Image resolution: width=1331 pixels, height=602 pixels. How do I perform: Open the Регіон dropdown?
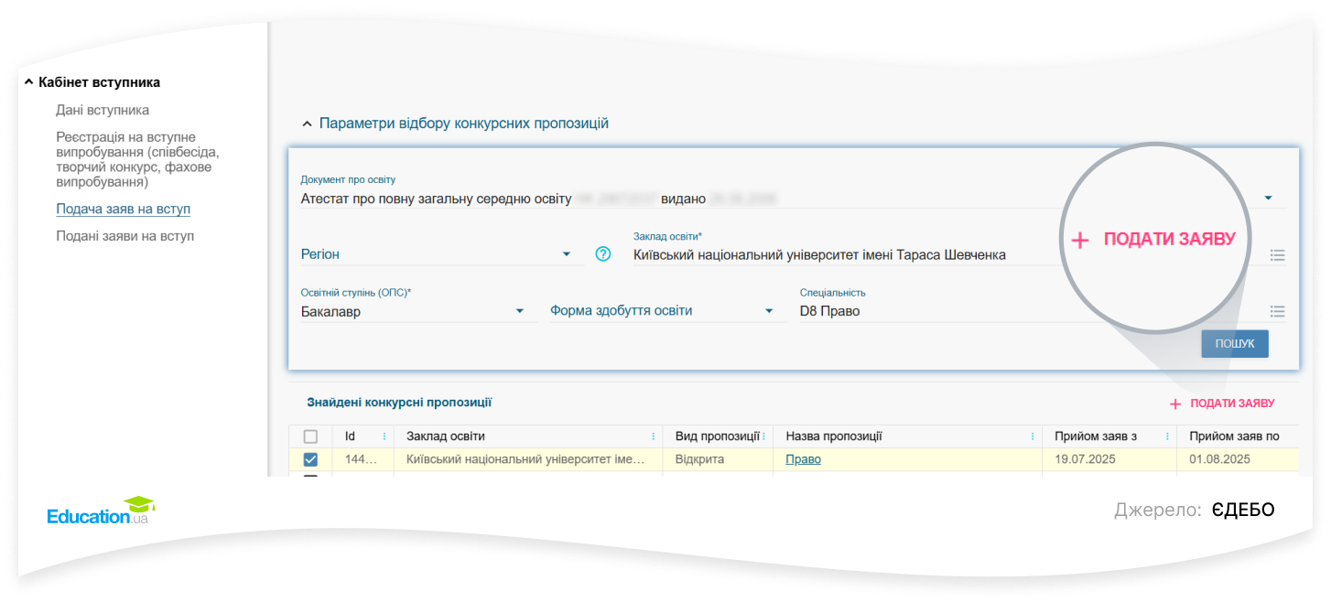442,254
